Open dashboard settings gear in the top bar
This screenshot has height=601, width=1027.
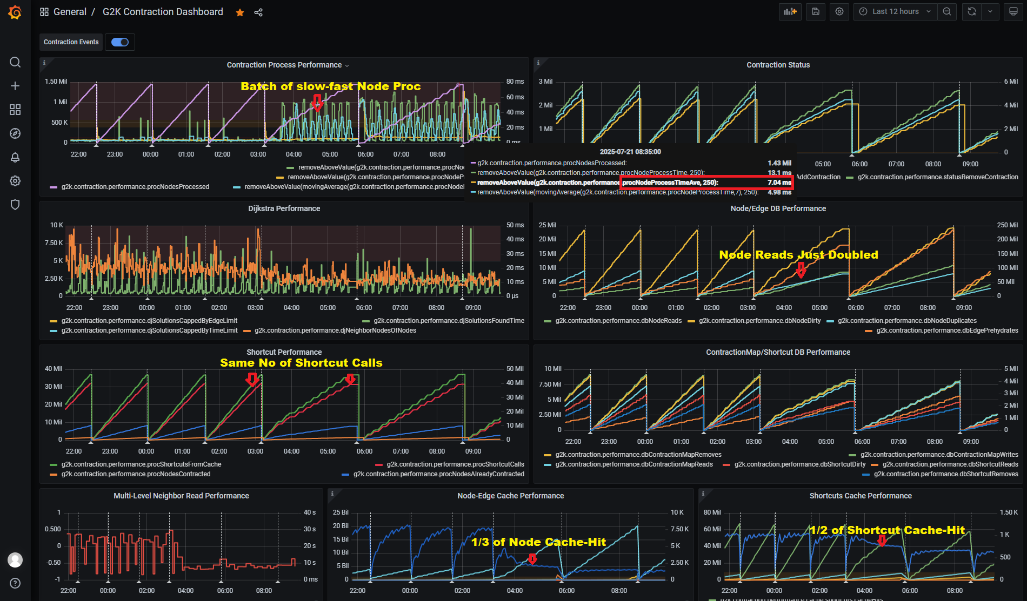point(839,11)
